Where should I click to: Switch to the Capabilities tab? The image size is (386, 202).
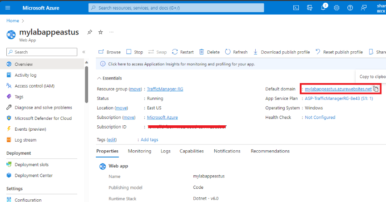192,151
